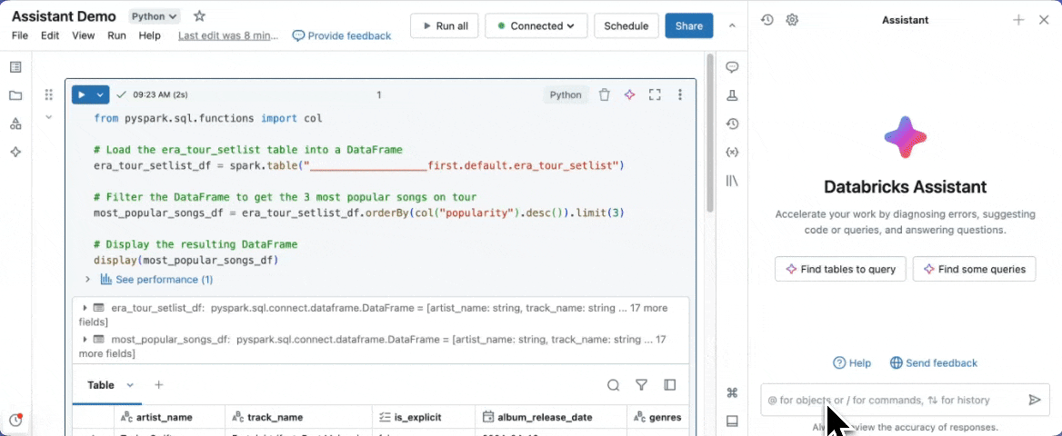Click the Share button
The height and width of the screenshot is (436, 1062).
[x=688, y=26]
